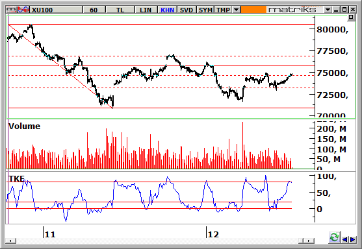Viewport: 362px width, 249px height.
Task: Click the blue right arrow navigation icon
Action: click(x=353, y=239)
